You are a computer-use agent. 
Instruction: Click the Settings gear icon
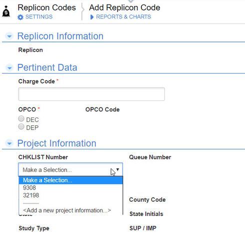click(20, 17)
